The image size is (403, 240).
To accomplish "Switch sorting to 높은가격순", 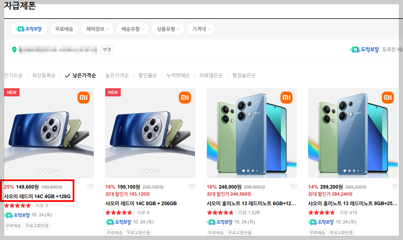I will (x=117, y=75).
